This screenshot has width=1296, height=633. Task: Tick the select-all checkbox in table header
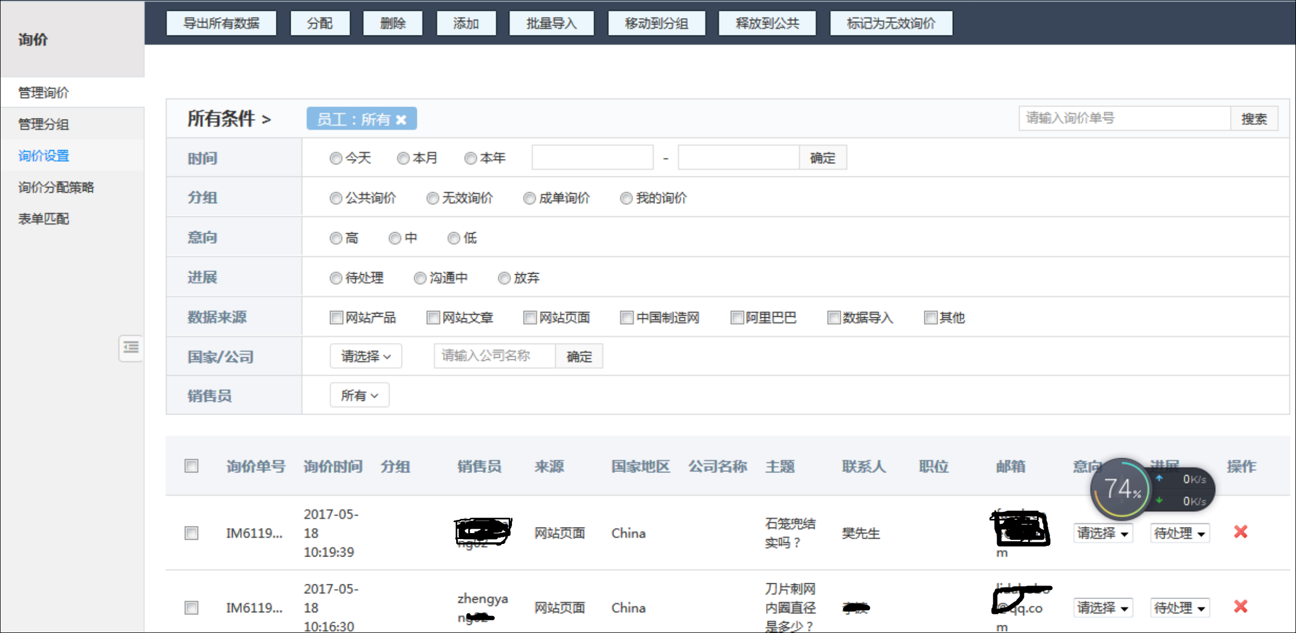point(191,466)
